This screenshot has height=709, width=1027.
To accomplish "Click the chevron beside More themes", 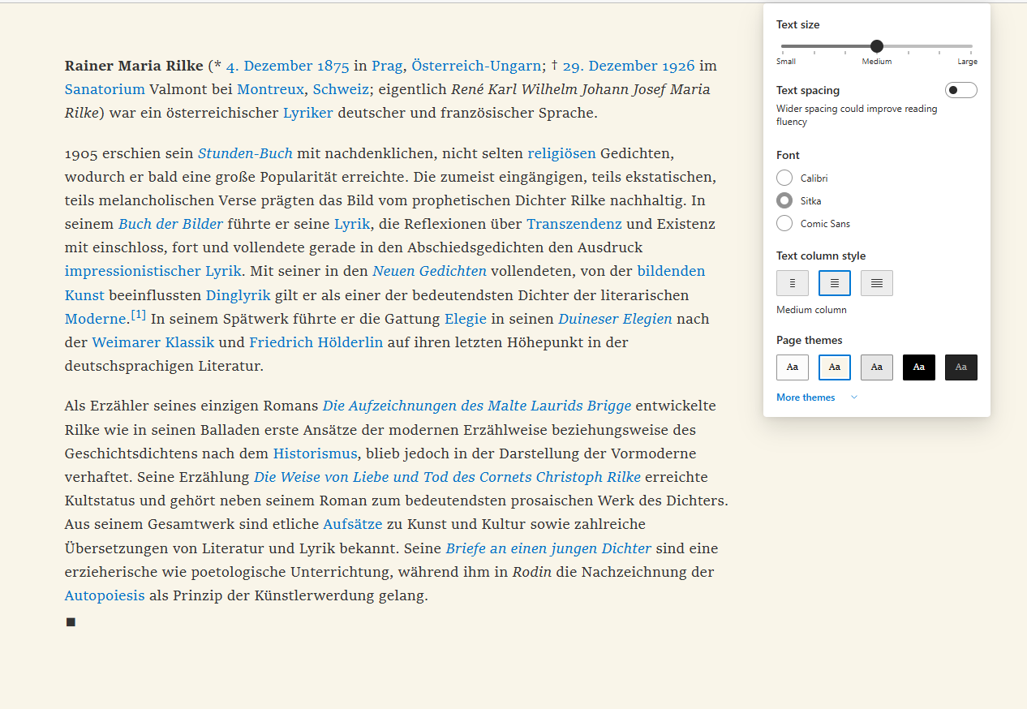I will pos(854,397).
